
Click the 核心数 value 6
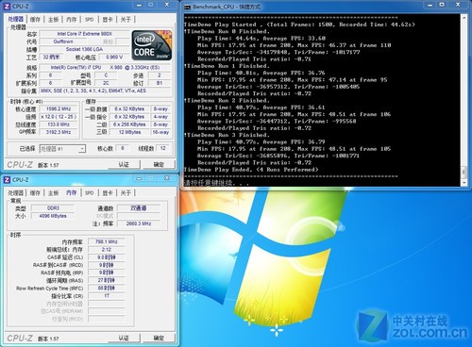[x=123, y=148]
